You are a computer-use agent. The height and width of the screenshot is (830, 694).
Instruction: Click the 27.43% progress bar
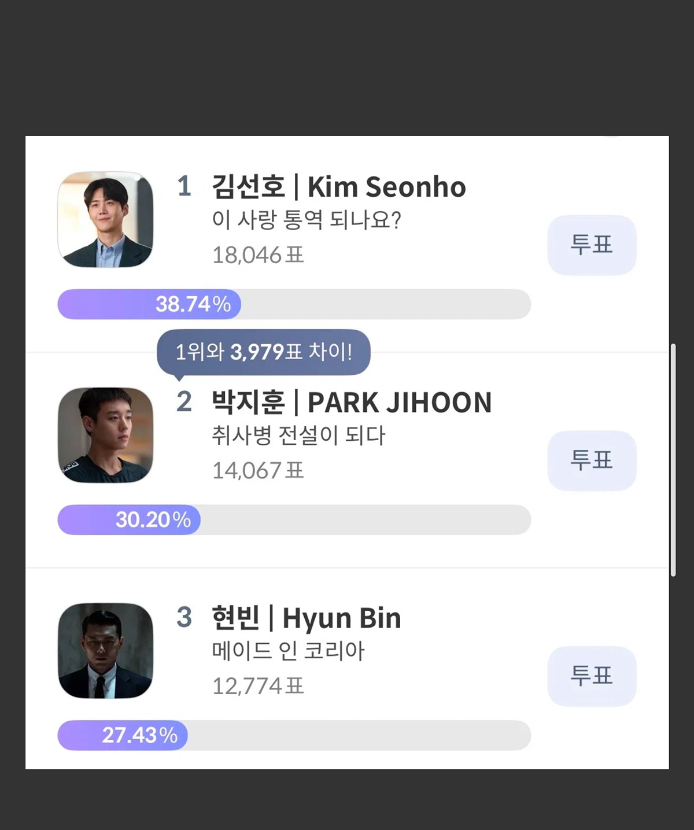coord(294,735)
